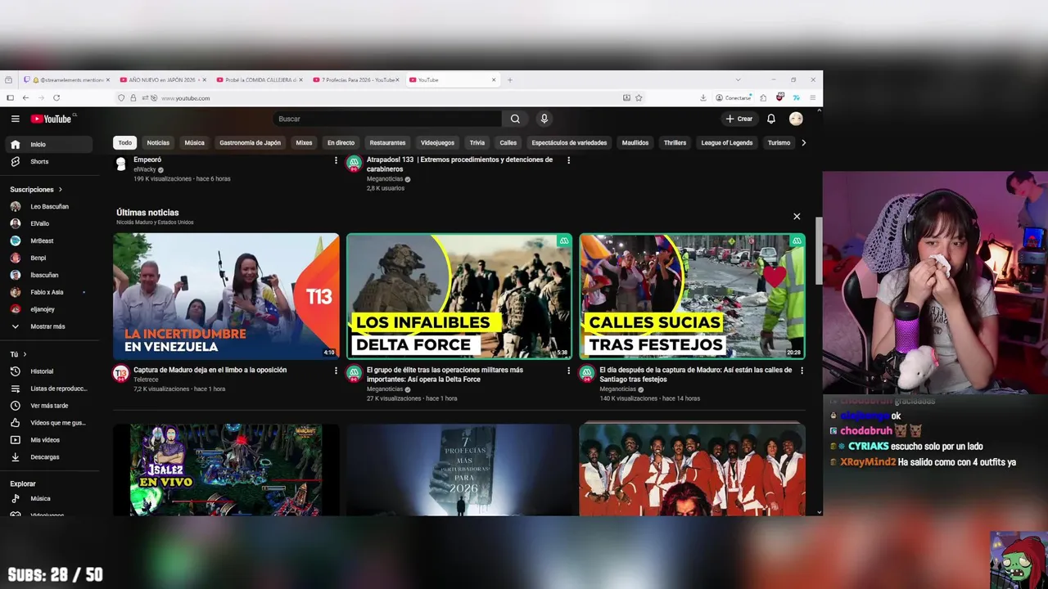
Task: Select the Noticias filter chip
Action: coord(158,142)
